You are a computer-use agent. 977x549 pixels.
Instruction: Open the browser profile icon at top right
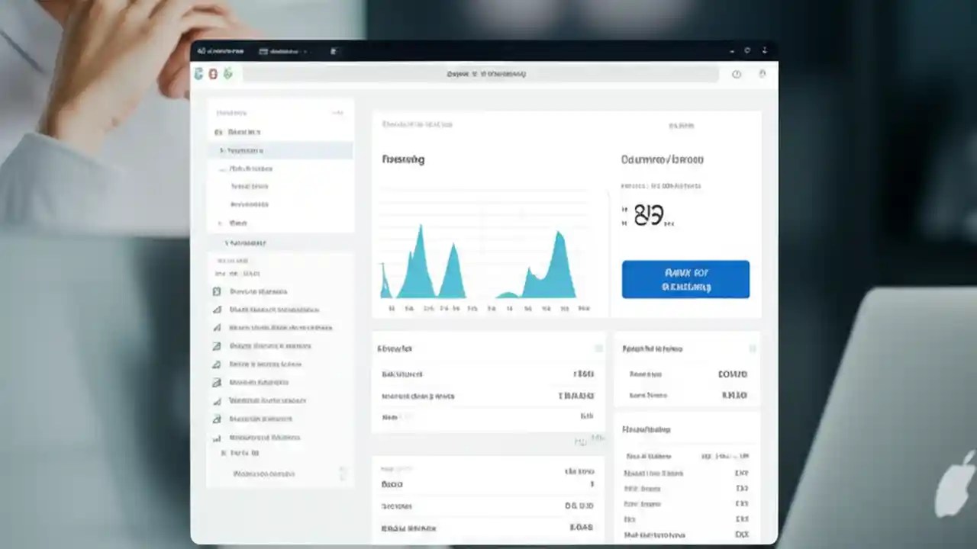point(761,74)
